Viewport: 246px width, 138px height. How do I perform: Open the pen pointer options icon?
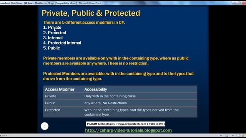click(227, 135)
